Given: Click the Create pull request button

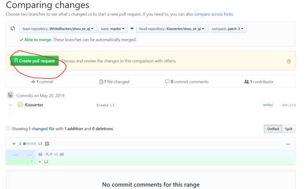Looking at the screenshot, I should point(35,61).
